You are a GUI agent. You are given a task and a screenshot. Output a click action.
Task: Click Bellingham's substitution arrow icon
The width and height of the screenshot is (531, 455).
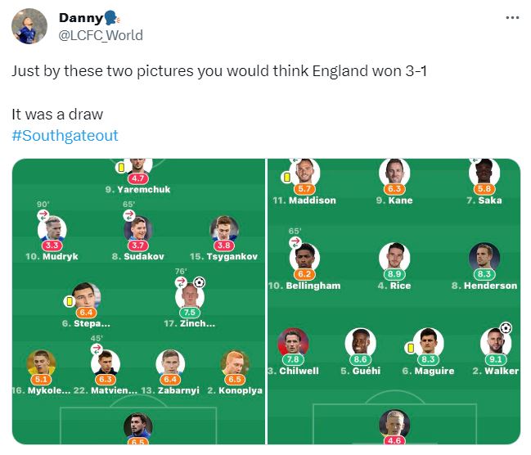tap(295, 242)
